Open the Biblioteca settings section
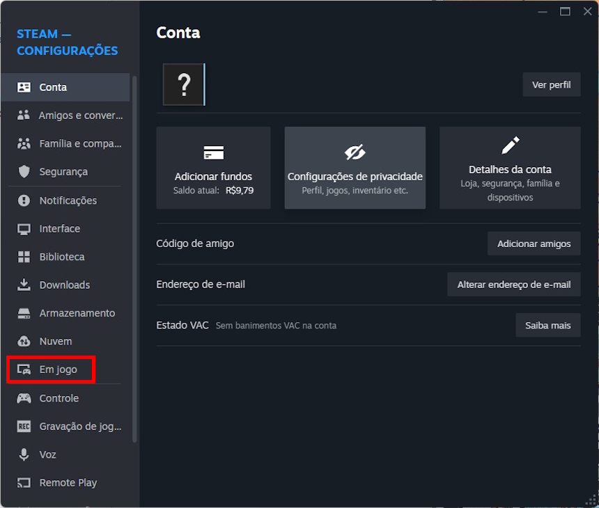Screen dimensions: 599x508 [x=56, y=257]
